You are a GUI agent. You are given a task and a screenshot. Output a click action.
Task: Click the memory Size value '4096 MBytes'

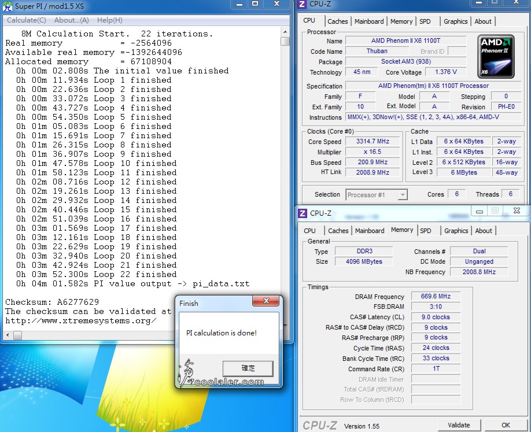[364, 262]
